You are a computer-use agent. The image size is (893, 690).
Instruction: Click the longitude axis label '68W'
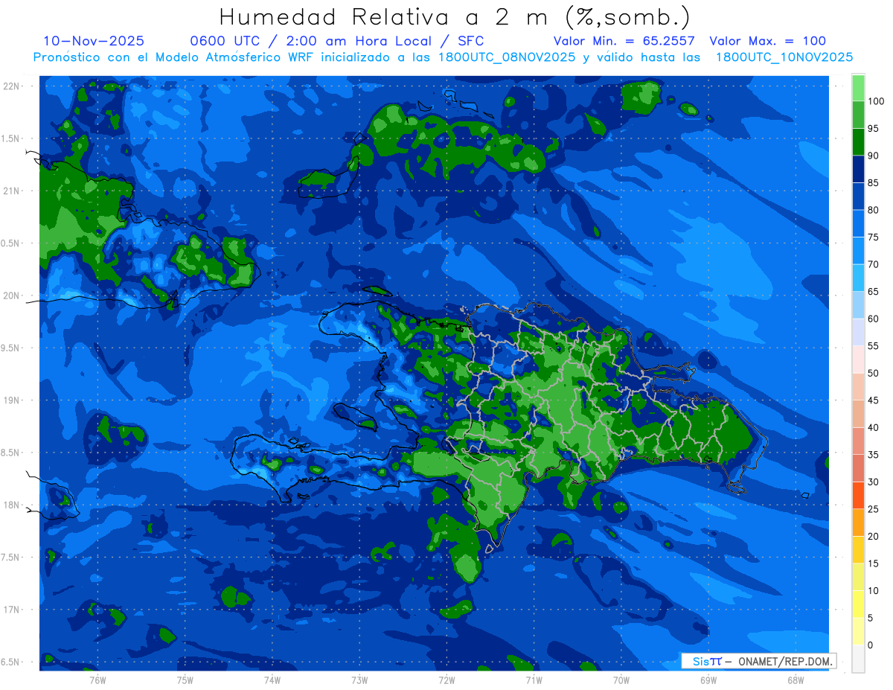pyautogui.click(x=796, y=680)
